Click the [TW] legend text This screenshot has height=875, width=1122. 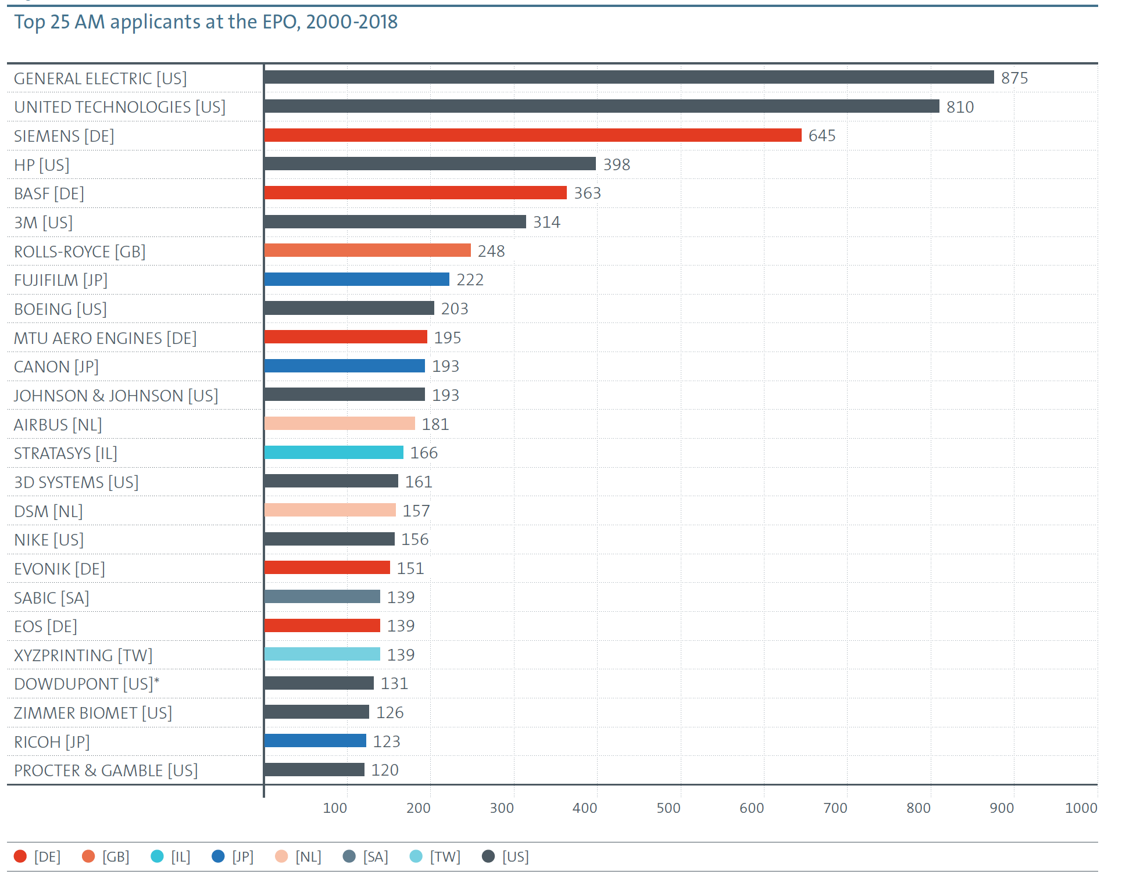pos(445,856)
